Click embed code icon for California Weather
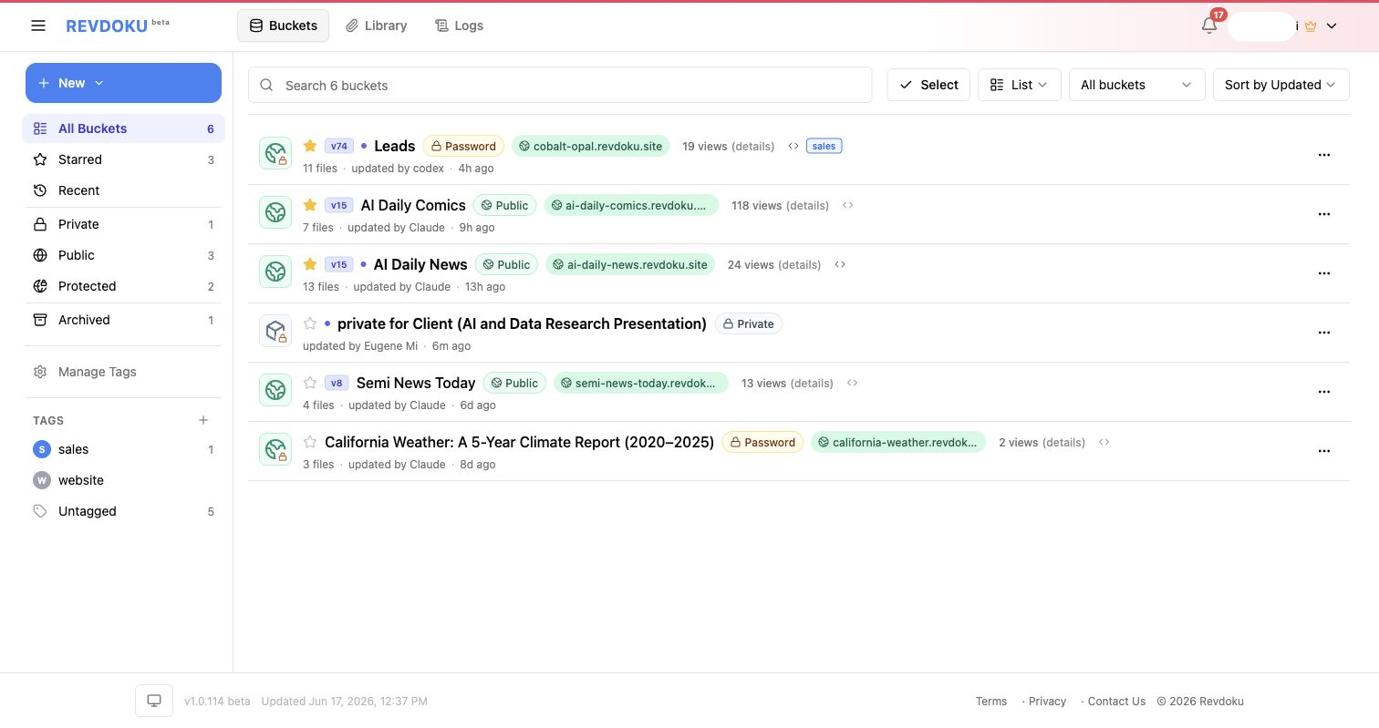The width and height of the screenshot is (1379, 728). [x=1104, y=442]
